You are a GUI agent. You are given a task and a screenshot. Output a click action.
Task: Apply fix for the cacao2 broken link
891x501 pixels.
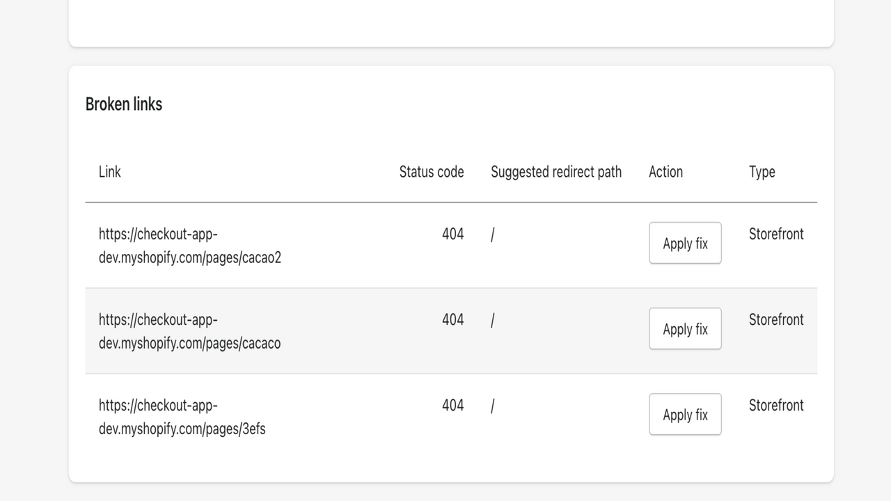click(x=685, y=243)
